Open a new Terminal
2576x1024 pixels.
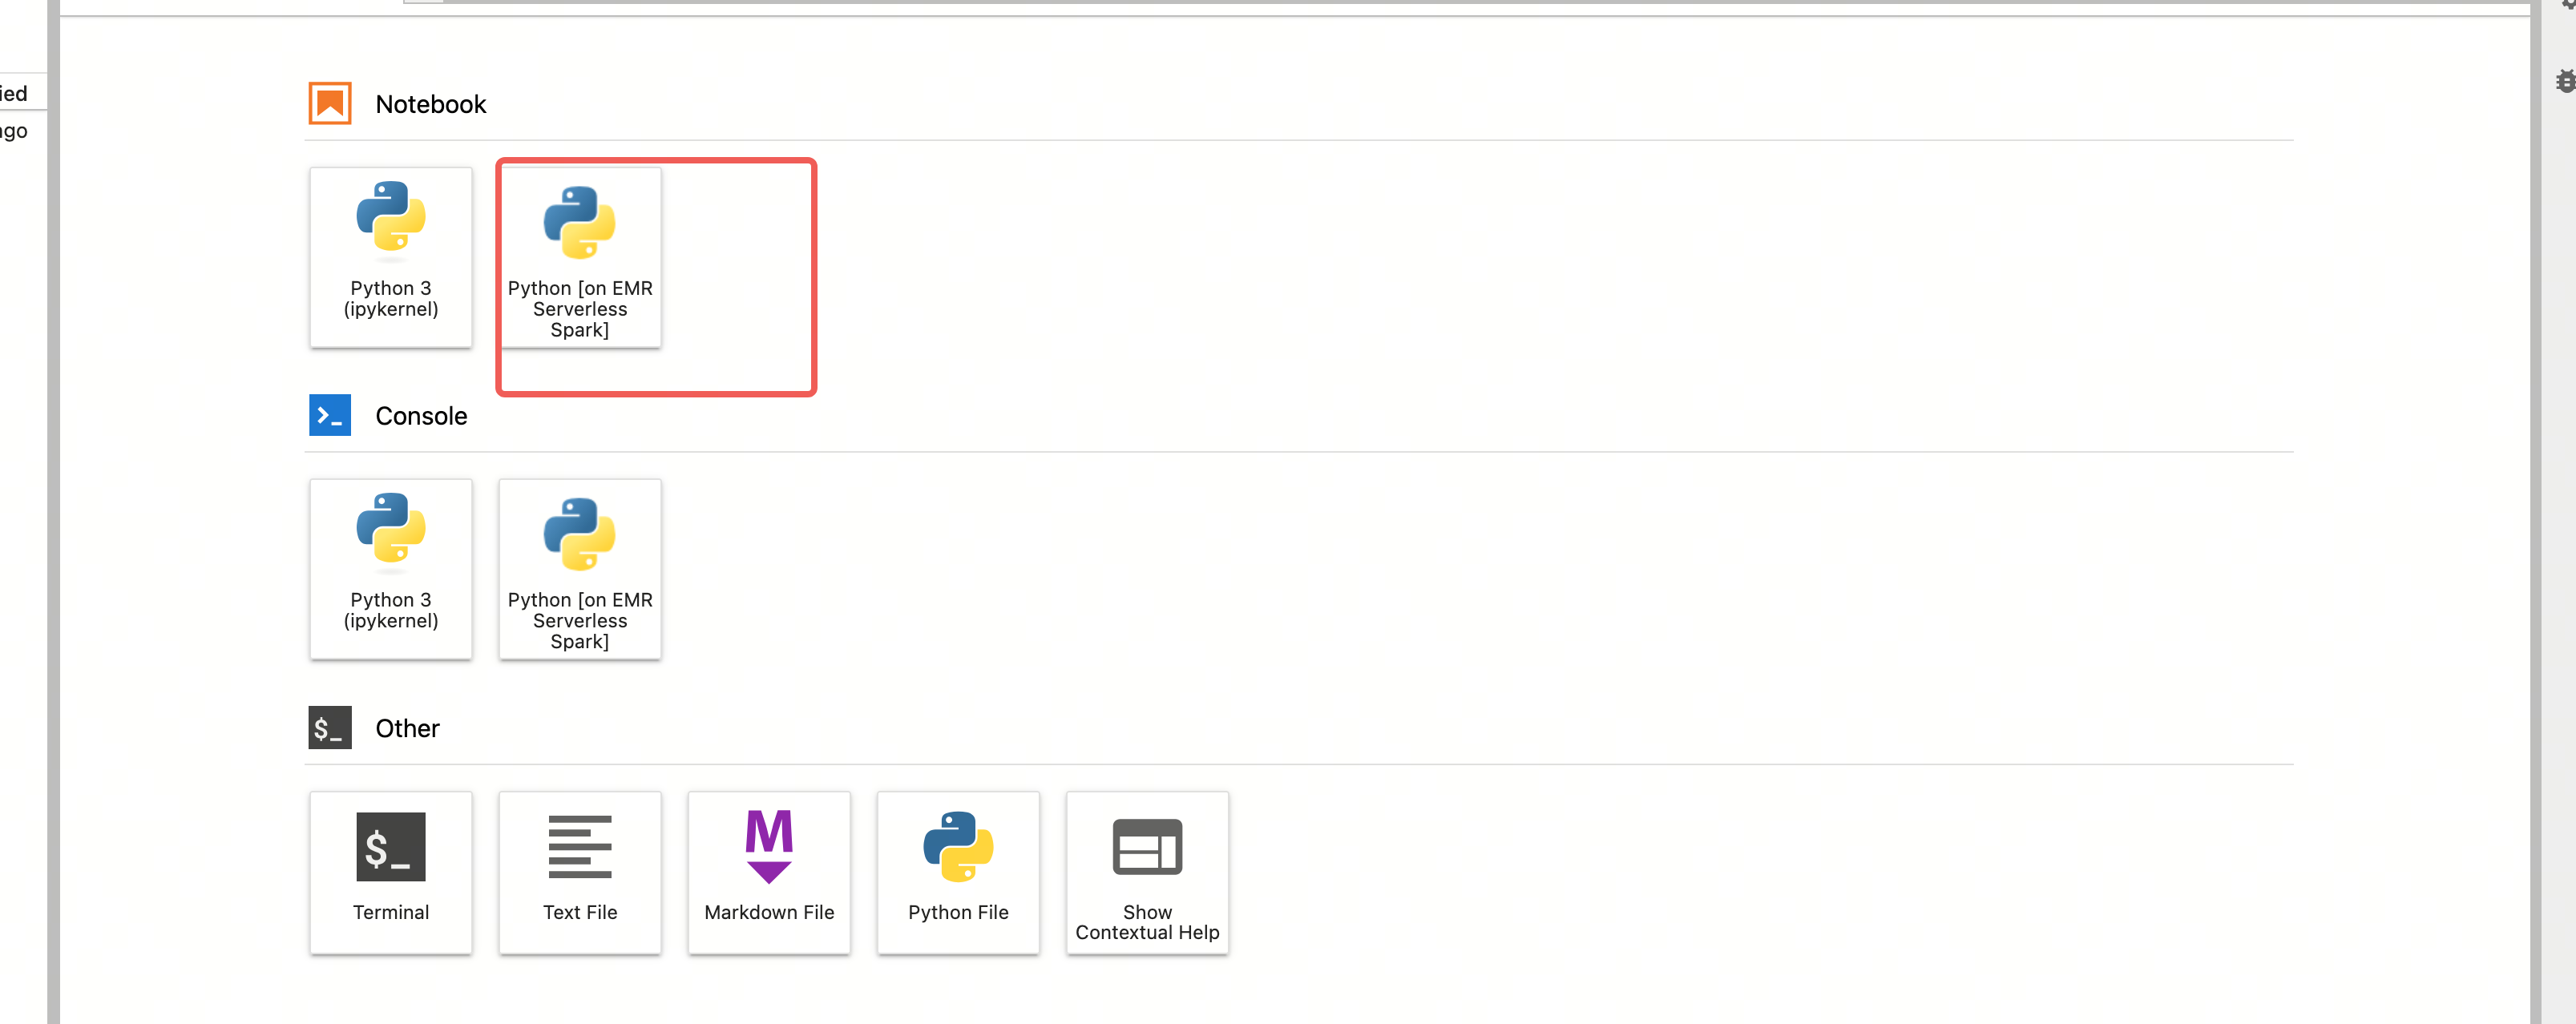(390, 871)
